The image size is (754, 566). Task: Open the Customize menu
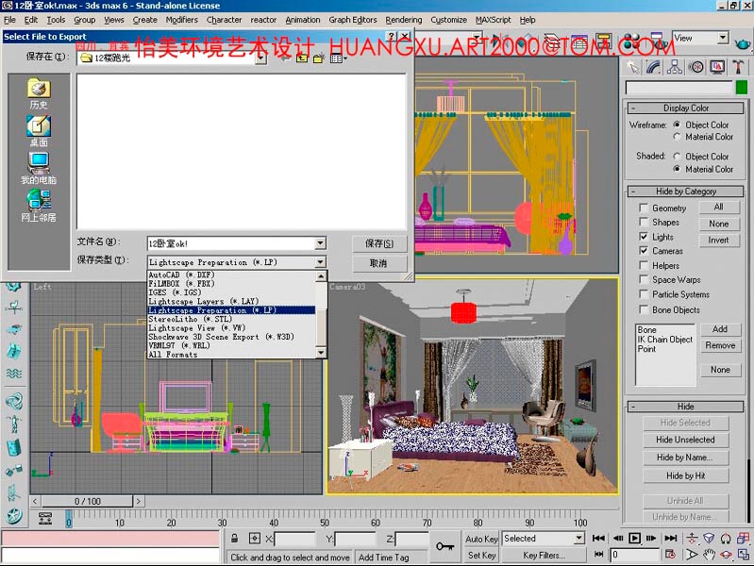tap(448, 20)
